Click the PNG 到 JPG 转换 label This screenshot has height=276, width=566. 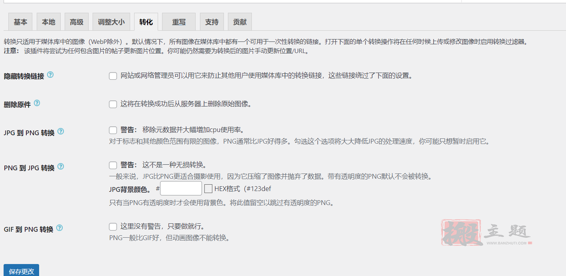tap(29, 168)
